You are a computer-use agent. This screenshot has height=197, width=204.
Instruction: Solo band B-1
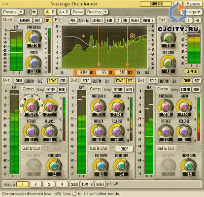click(19, 81)
